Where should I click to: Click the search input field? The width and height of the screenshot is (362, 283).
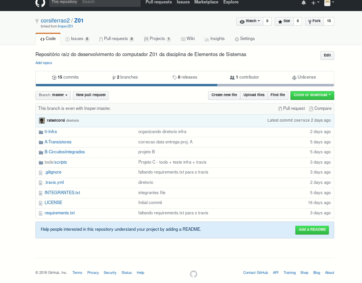click(x=110, y=2)
